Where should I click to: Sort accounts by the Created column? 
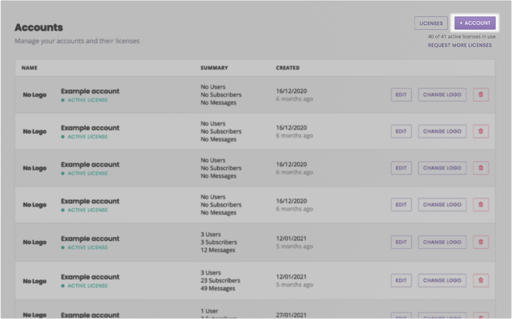click(288, 68)
